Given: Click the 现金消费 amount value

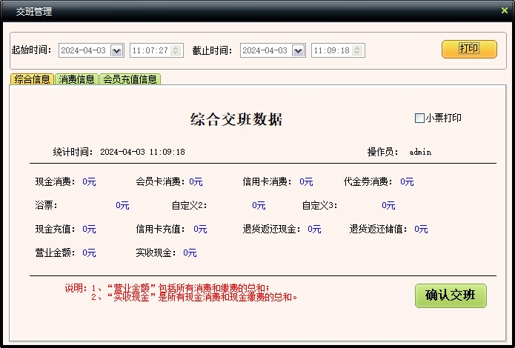Looking at the screenshot, I should (x=89, y=181).
